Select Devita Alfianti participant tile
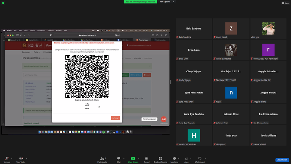 tap(268, 136)
